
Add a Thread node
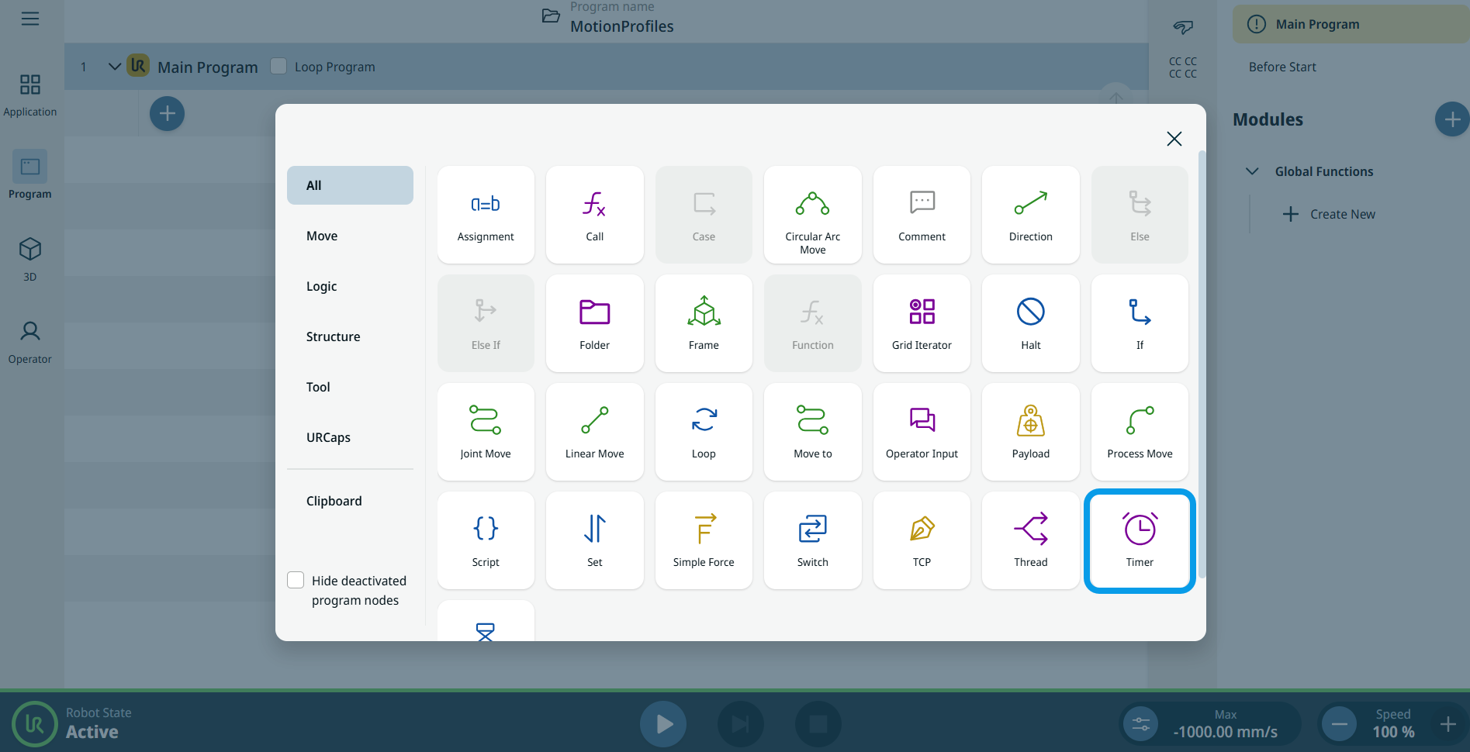click(1030, 540)
